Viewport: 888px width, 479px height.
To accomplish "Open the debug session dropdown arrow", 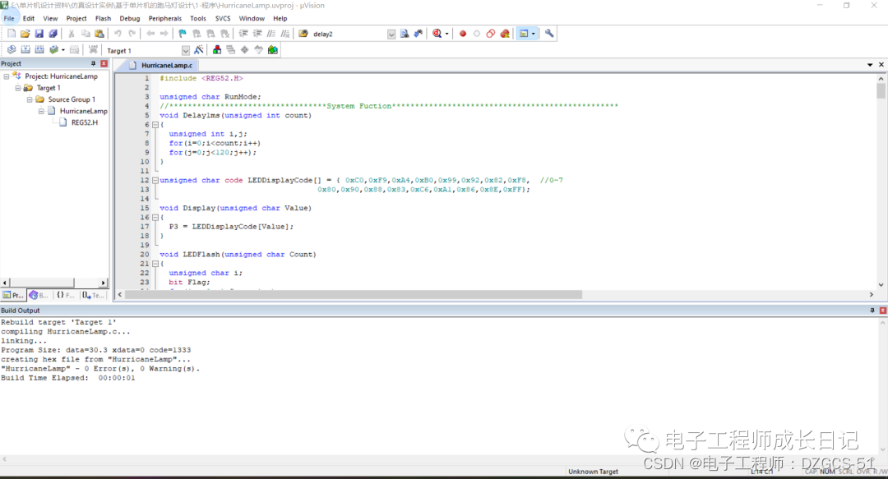I will (446, 34).
